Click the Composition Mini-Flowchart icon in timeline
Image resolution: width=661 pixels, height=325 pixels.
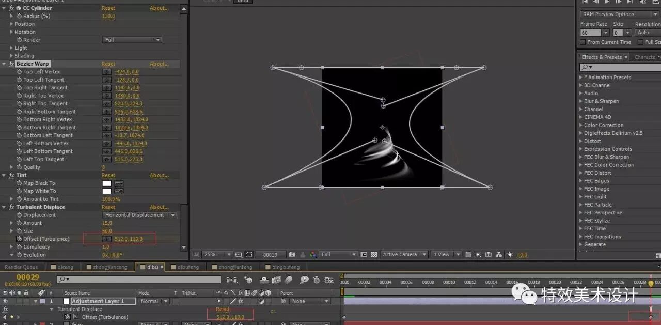[x=231, y=280]
